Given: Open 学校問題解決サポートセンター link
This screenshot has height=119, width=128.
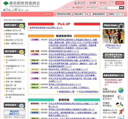Looking at the screenshot, I should coord(15,67).
